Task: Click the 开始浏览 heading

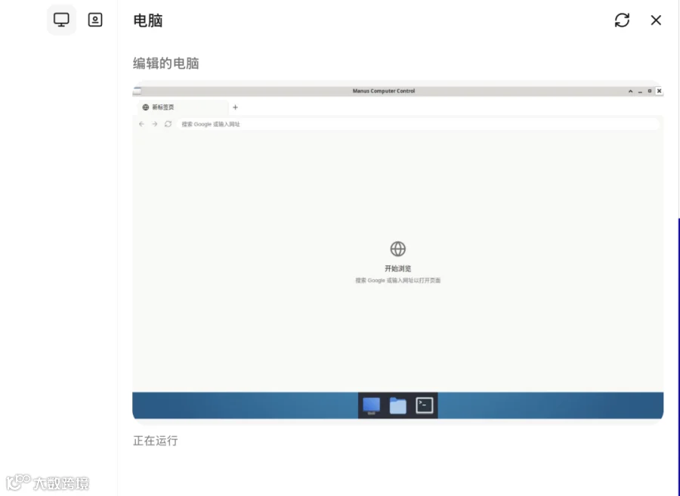Action: coord(397,268)
